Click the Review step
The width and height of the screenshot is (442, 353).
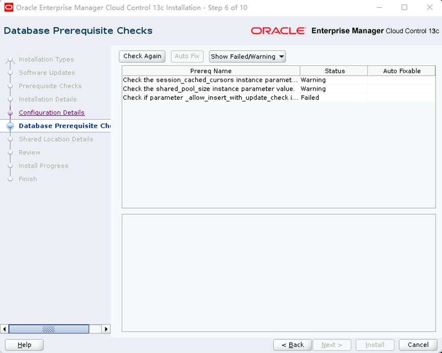pos(29,152)
